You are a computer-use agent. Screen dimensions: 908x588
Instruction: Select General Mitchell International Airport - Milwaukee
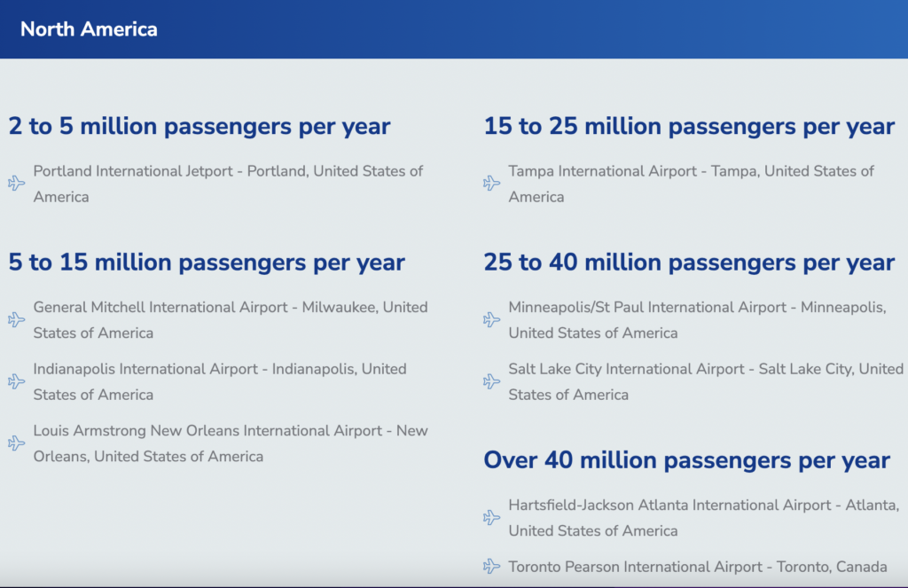231,320
